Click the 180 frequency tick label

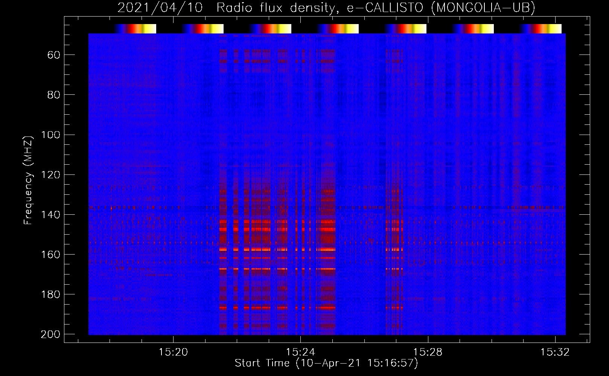point(50,294)
